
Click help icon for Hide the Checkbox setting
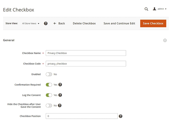(x=60, y=105)
